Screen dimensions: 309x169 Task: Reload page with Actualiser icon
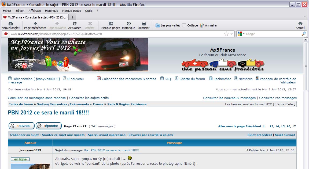click(75, 24)
